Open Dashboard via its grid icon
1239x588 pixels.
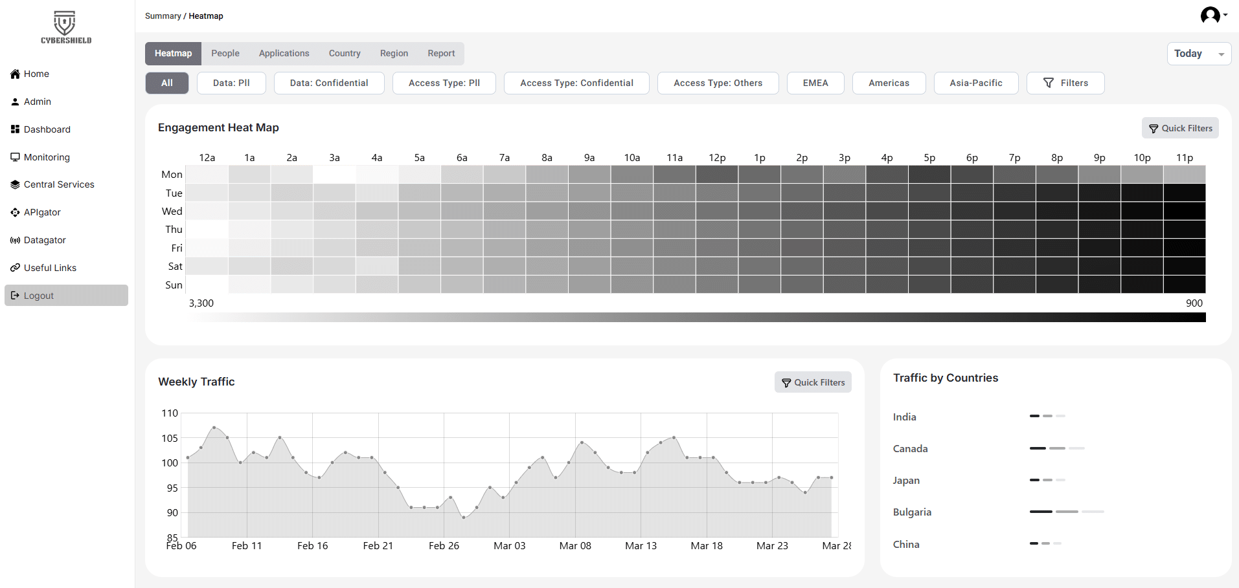(15, 129)
